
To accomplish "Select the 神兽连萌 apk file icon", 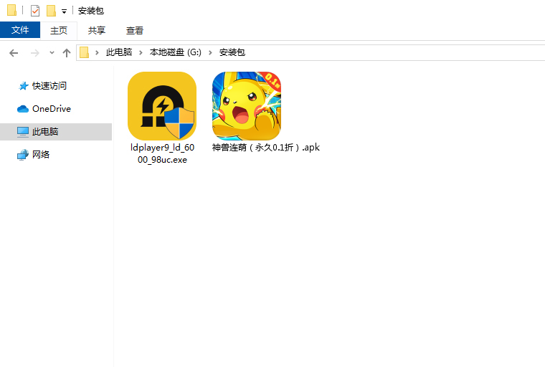I will point(246,105).
